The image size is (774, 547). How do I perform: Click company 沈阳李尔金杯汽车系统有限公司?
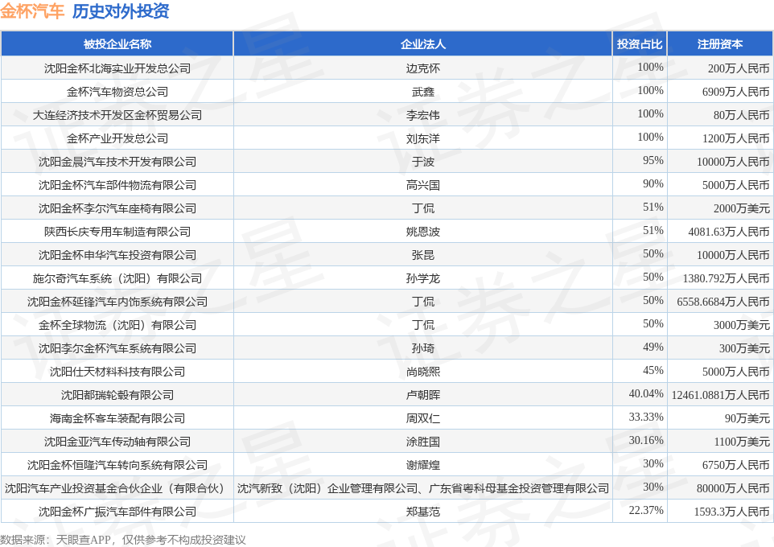(117, 348)
